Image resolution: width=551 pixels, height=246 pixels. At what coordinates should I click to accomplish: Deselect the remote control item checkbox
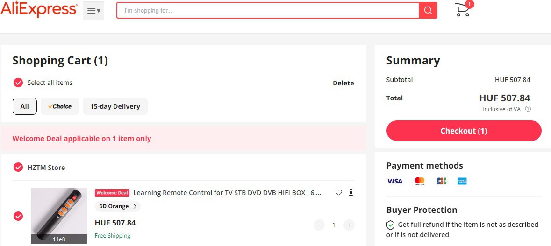18,216
